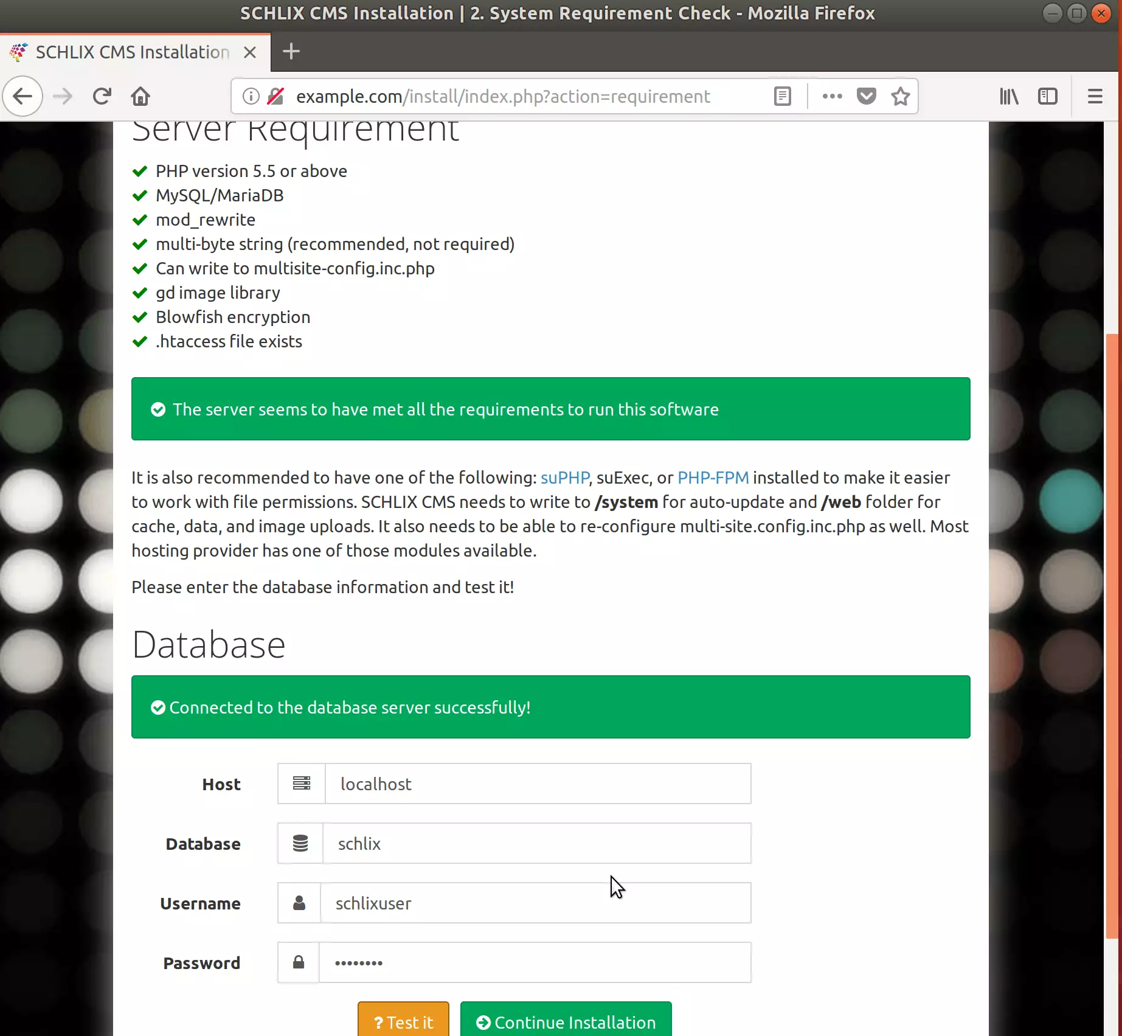The image size is (1122, 1036).
Task: Click the server icon beside Host
Action: pos(302,784)
